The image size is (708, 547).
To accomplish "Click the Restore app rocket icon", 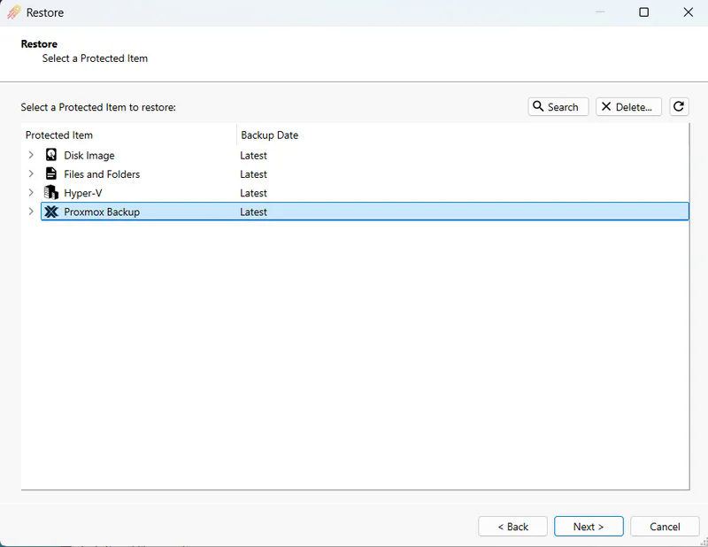I will click(14, 12).
